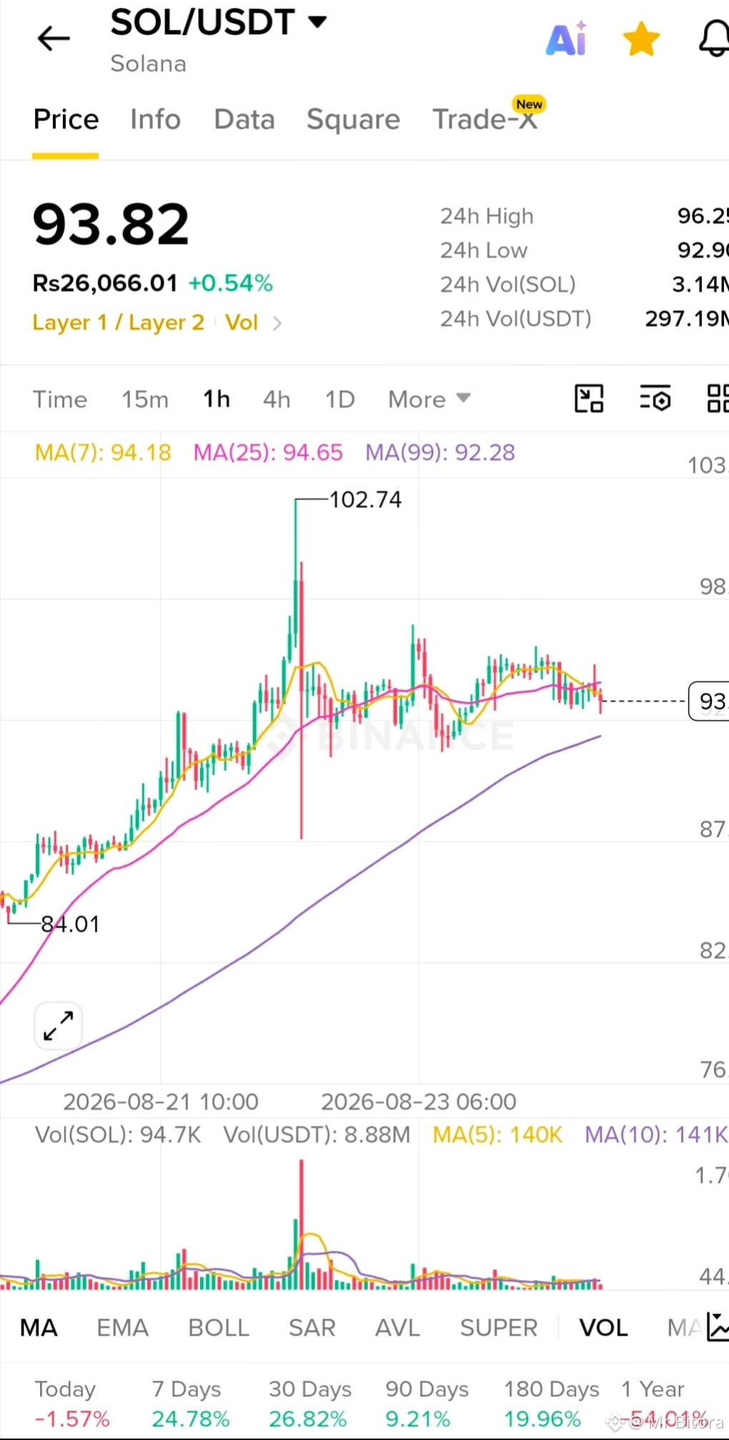Viewport: 729px width, 1440px height.
Task: Expand the More intervals dropdown
Action: point(429,399)
